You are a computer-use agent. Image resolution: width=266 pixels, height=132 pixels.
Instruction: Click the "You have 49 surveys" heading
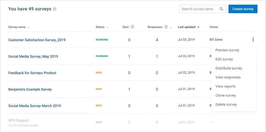[x=30, y=9]
